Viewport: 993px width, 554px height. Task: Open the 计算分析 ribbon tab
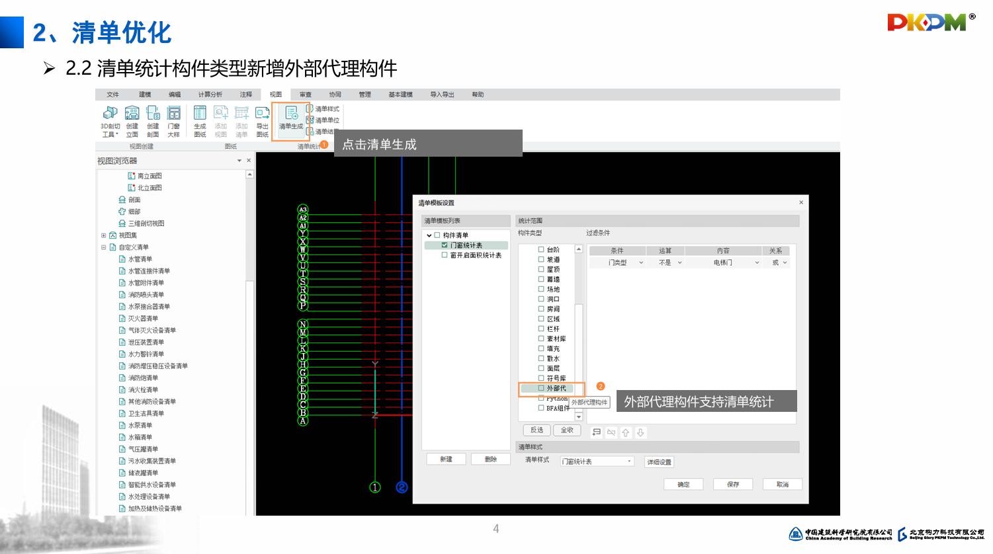tap(210, 95)
